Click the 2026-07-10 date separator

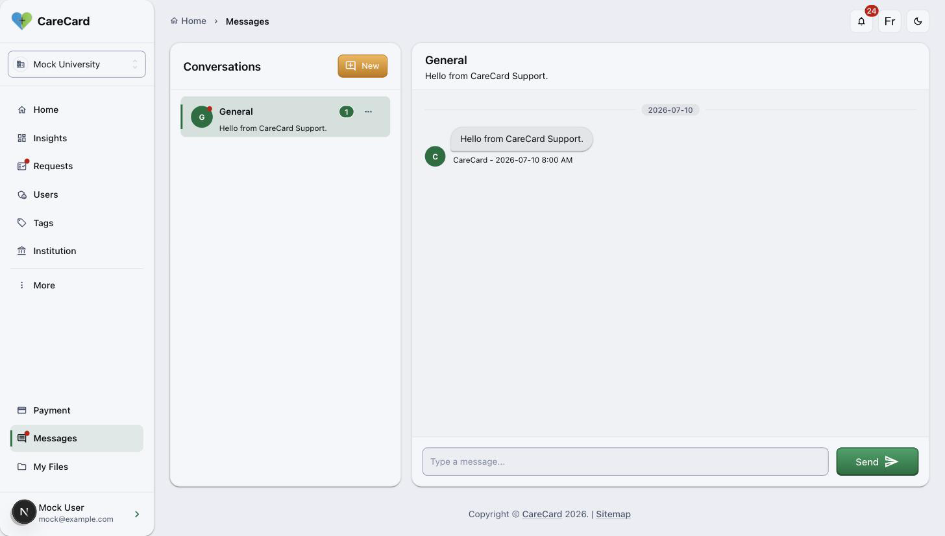[x=670, y=110]
